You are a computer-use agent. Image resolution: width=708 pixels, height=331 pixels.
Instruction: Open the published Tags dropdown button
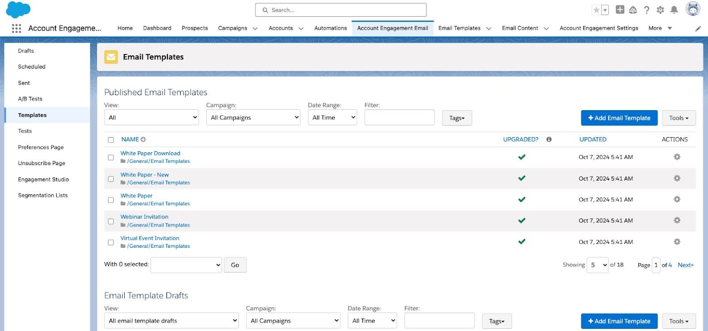pos(457,118)
